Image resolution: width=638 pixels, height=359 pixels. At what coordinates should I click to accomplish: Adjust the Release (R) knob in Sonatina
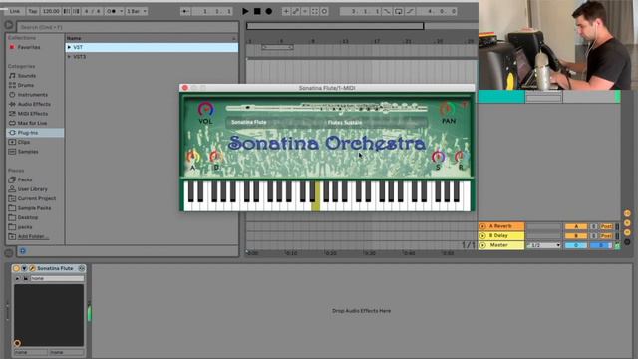click(460, 157)
